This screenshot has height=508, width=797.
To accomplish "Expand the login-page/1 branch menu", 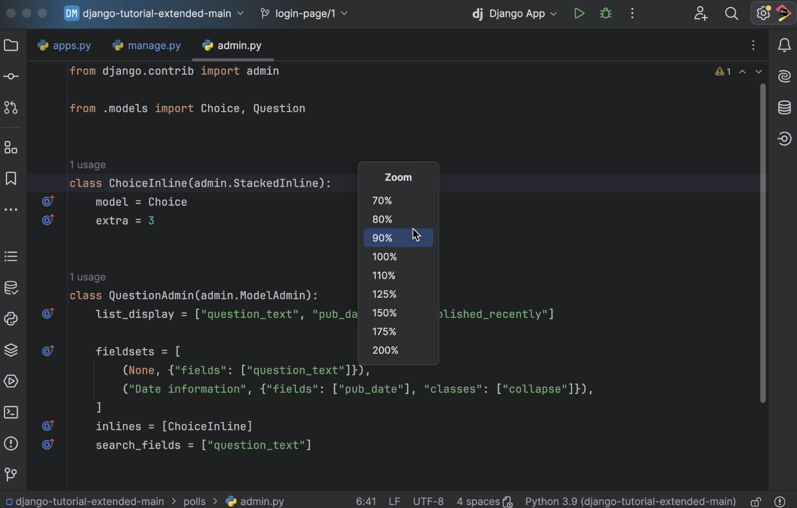I will 304,13.
